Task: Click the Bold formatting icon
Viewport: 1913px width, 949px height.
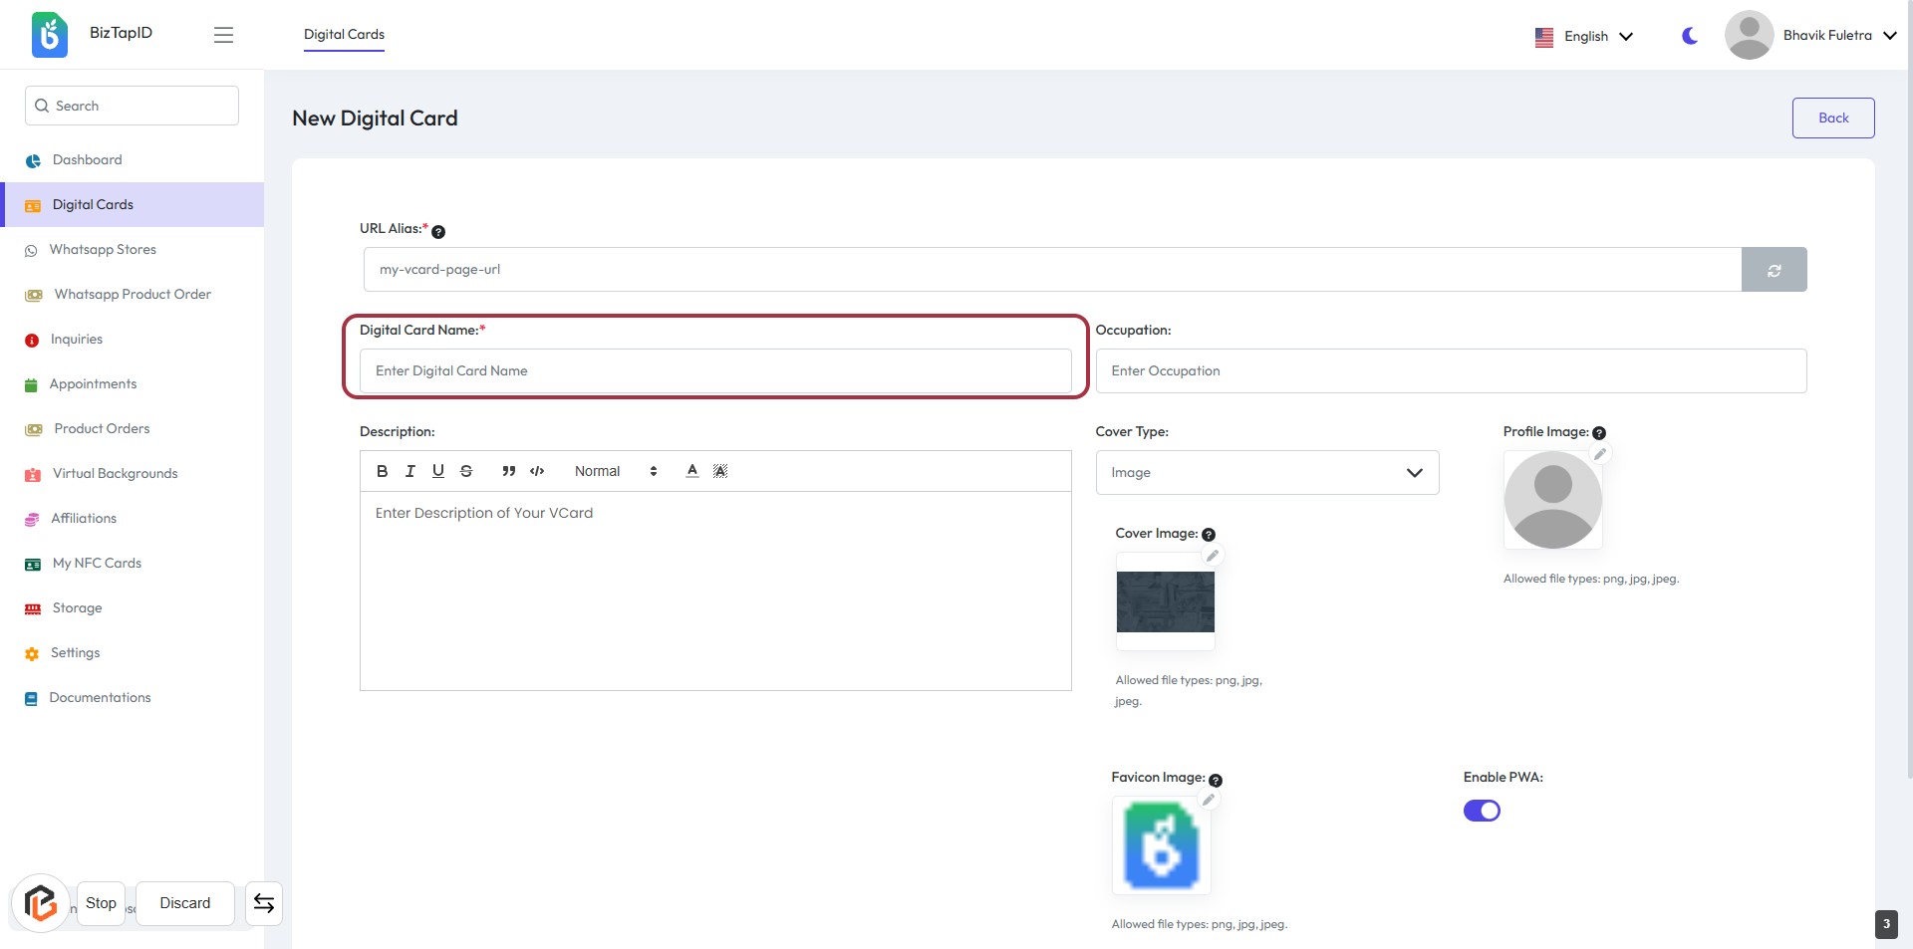Action: [382, 471]
